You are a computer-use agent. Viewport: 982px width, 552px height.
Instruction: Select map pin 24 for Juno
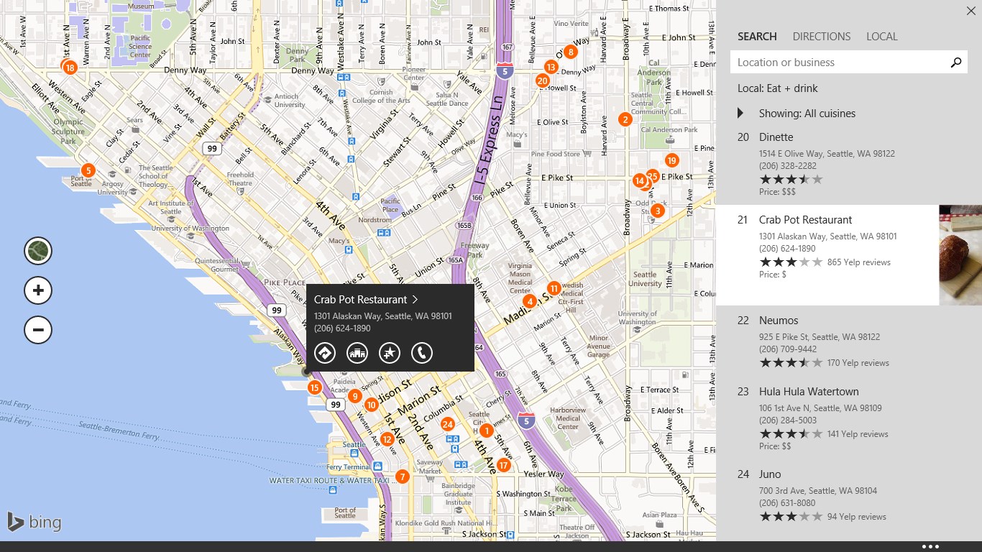point(448,424)
